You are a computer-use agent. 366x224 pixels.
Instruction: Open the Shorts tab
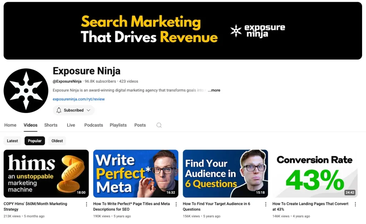click(x=51, y=125)
